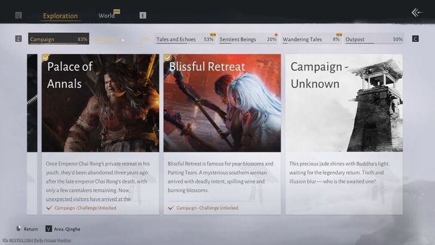Viewport: 435px width, 245px height.
Task: Click the Palace of Annals title text
Action: pos(70,75)
